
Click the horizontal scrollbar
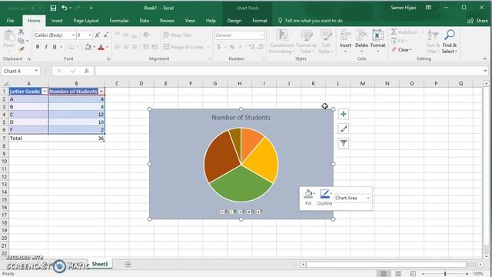click(386, 265)
